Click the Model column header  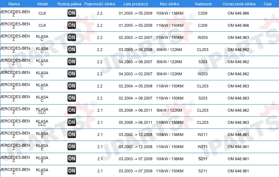click(42, 4)
